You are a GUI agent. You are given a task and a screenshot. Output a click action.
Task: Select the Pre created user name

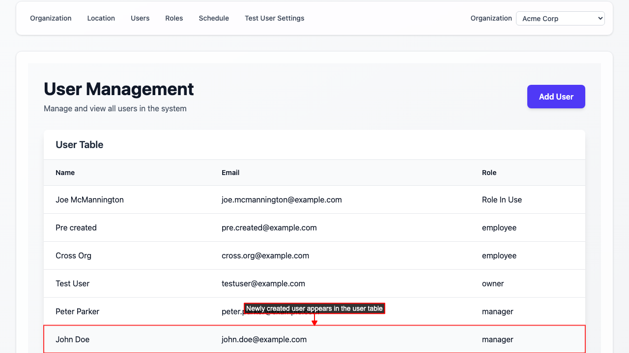(x=76, y=227)
